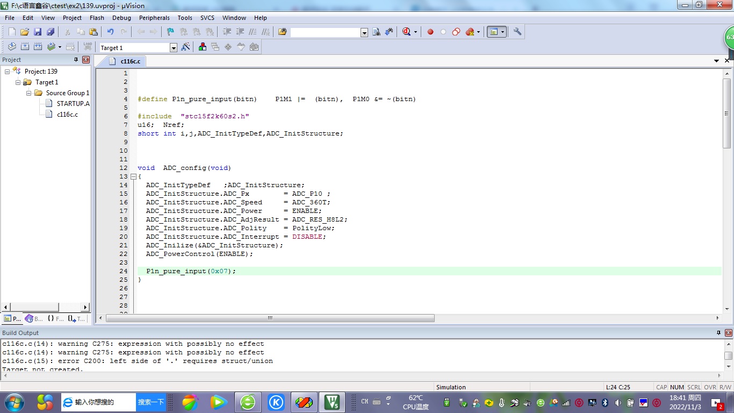
Task: Save all files icon
Action: [51, 32]
